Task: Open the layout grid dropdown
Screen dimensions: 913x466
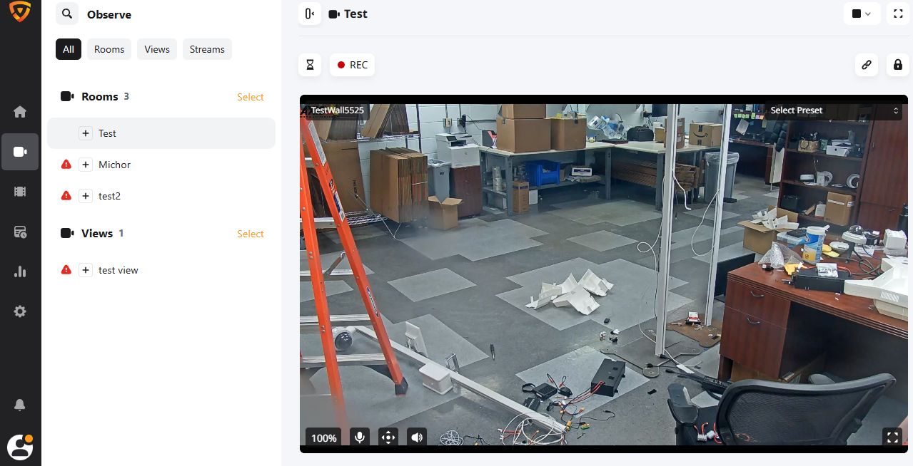Action: [862, 14]
